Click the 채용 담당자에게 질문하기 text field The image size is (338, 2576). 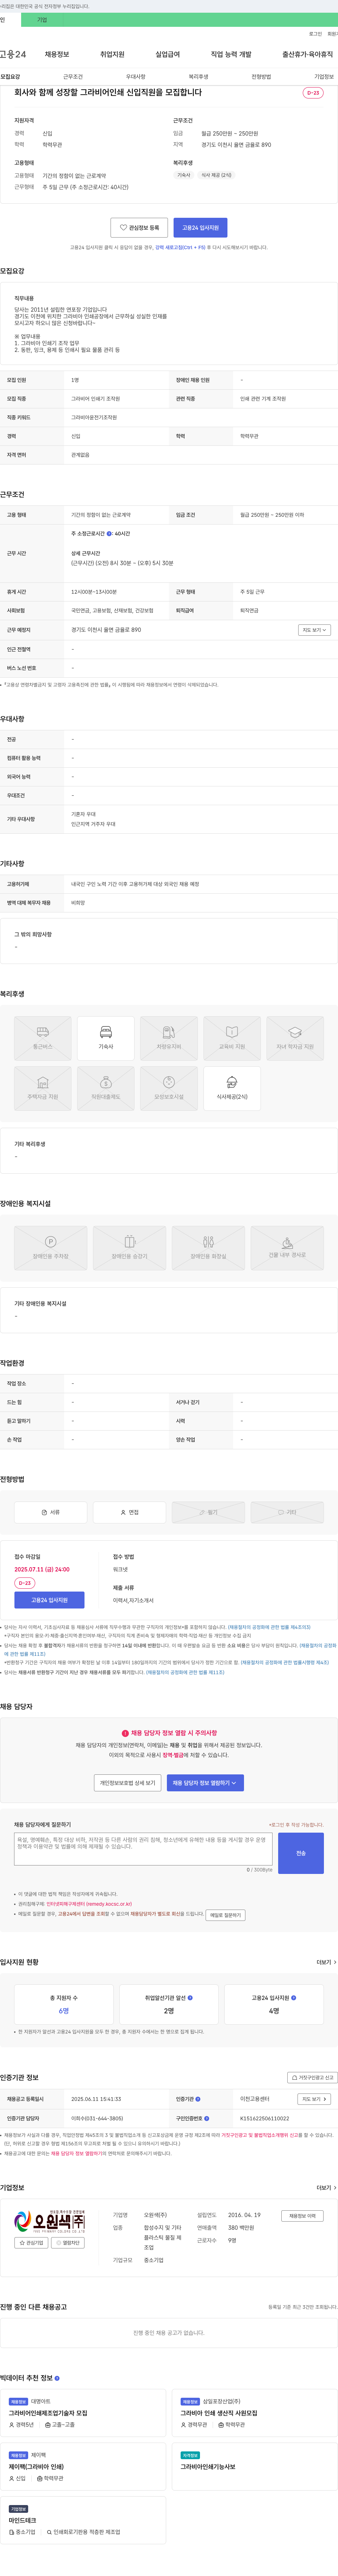144,1848
